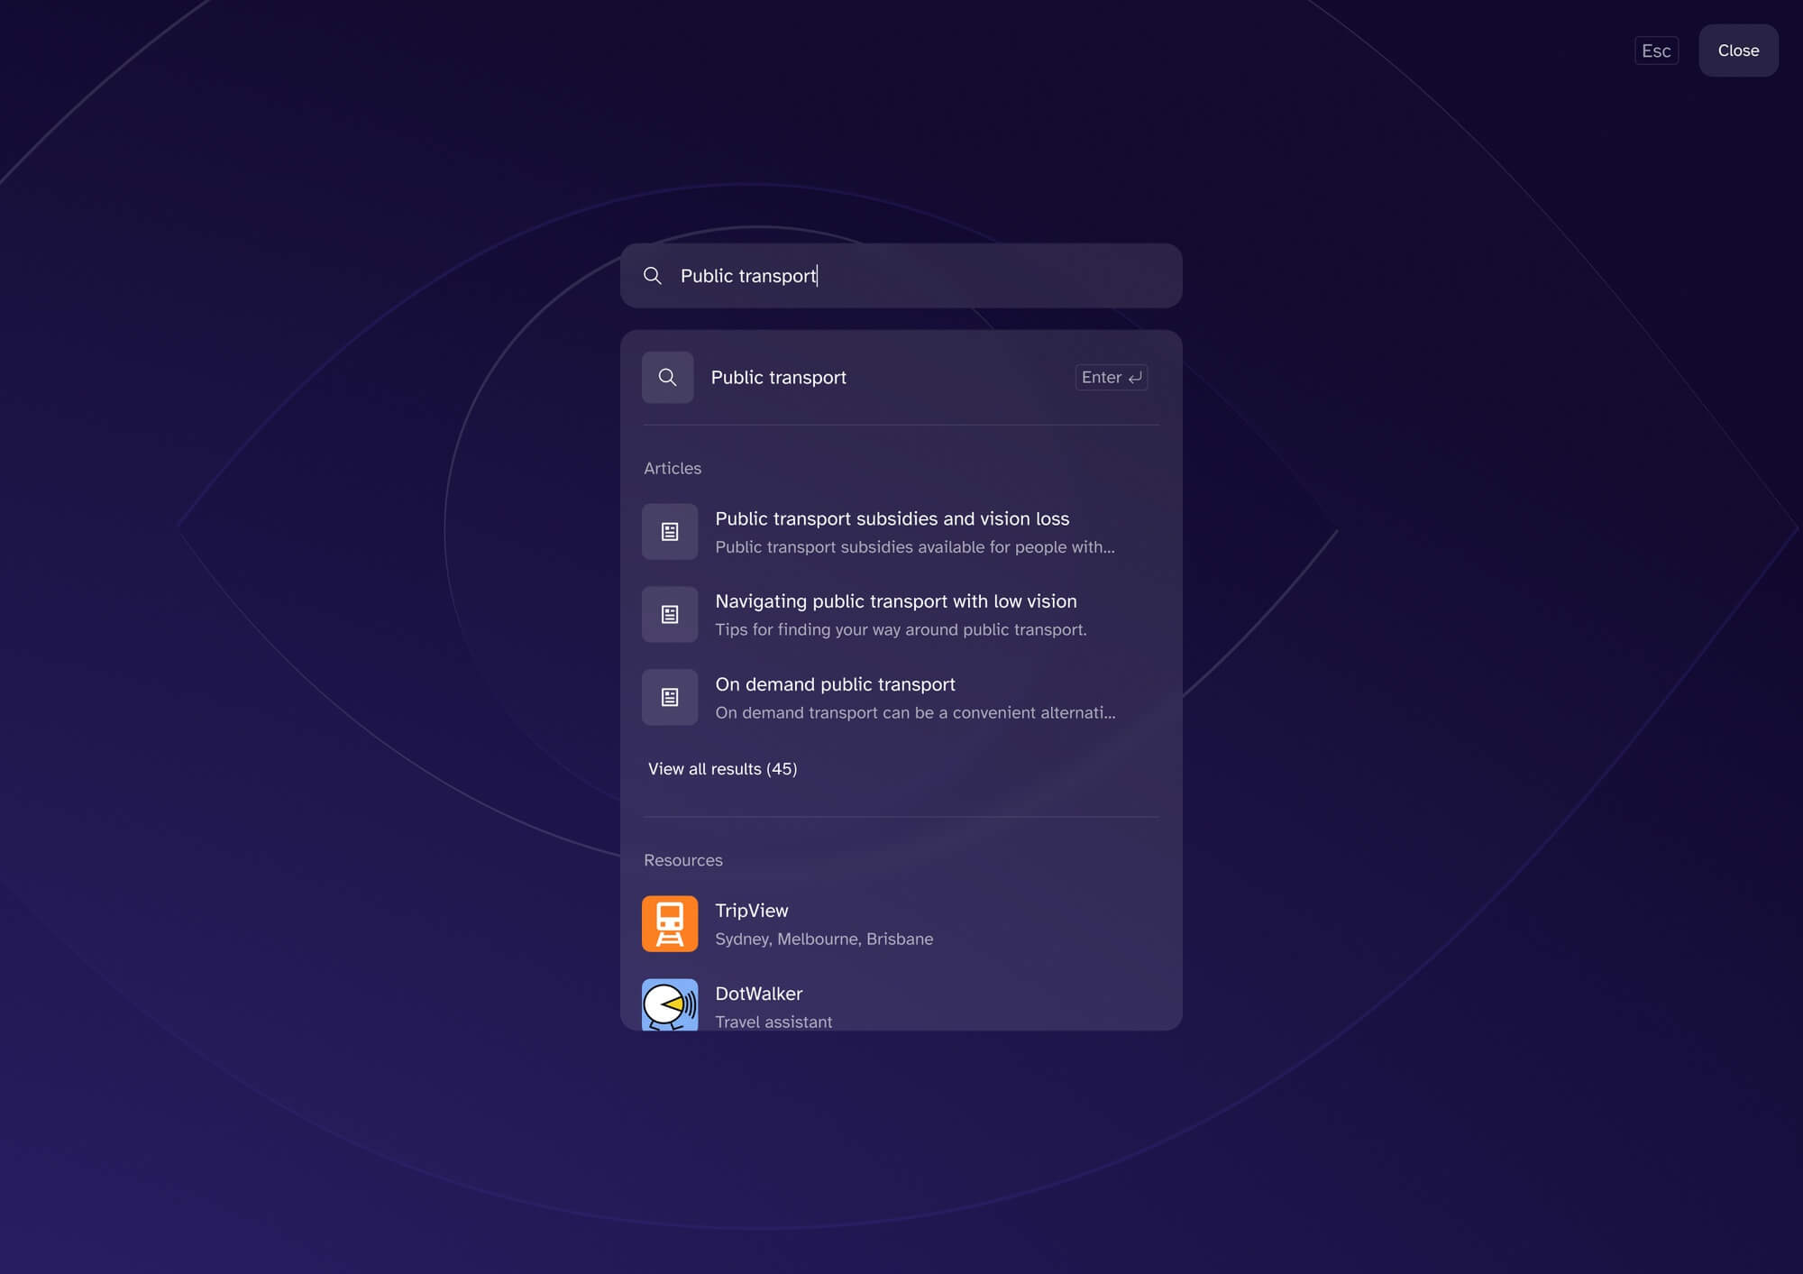
Task: Click the Esc key badge
Action: 1656,50
